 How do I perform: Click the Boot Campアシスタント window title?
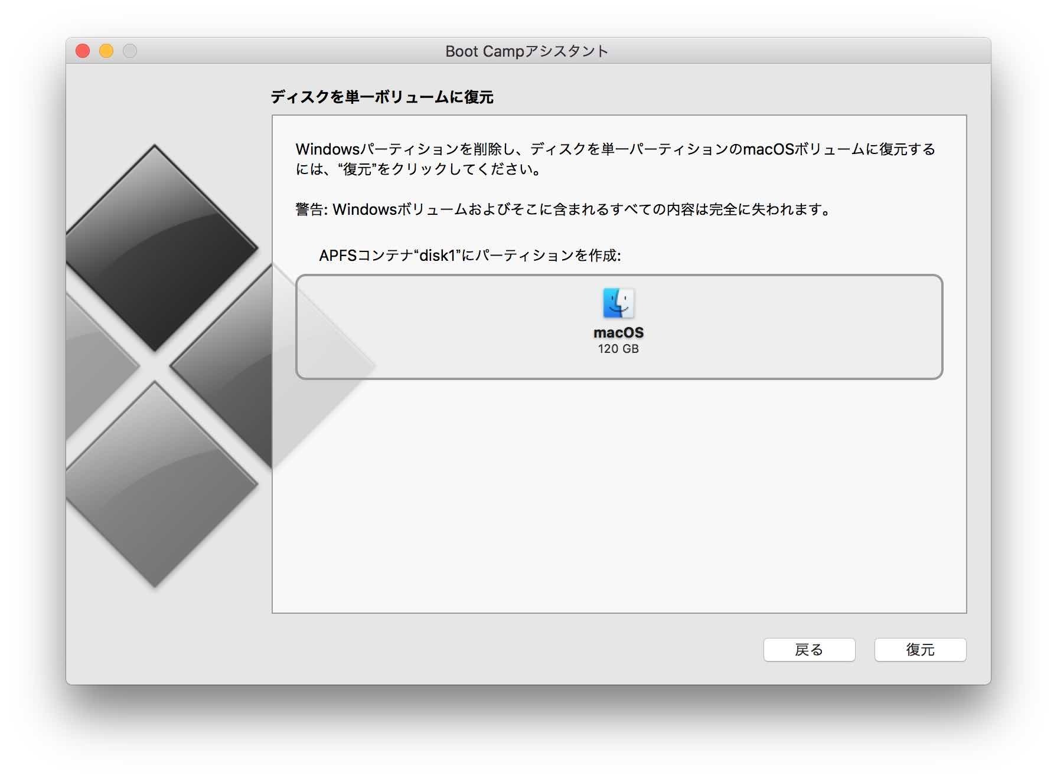click(x=527, y=51)
